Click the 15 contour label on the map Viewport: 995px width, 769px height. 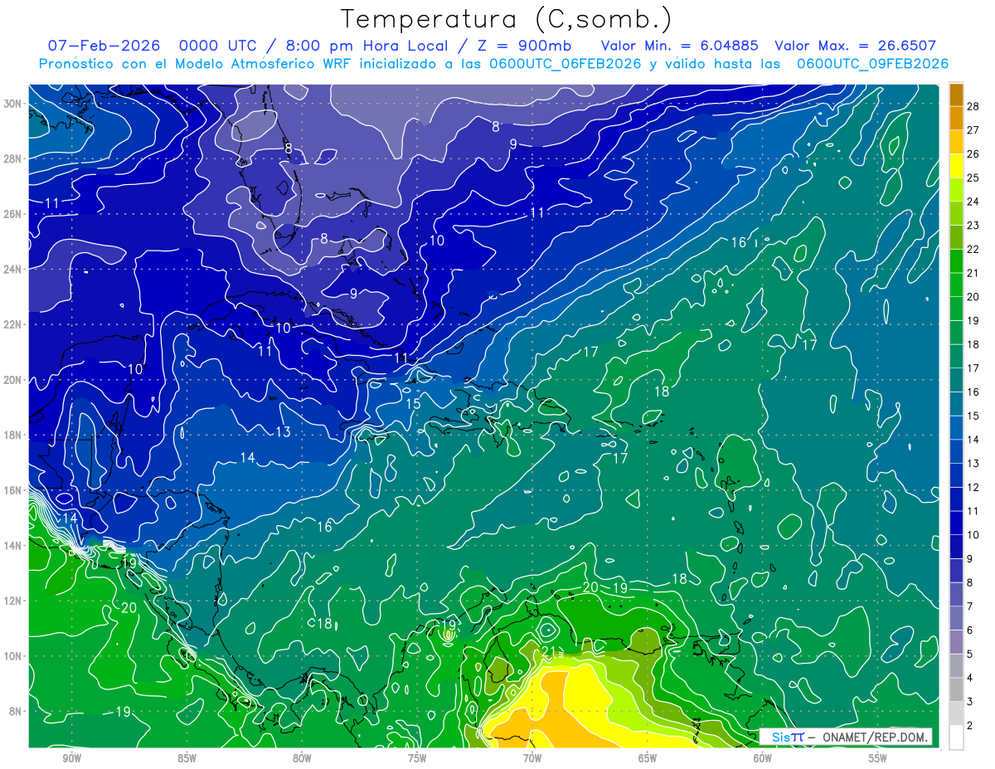pos(413,404)
